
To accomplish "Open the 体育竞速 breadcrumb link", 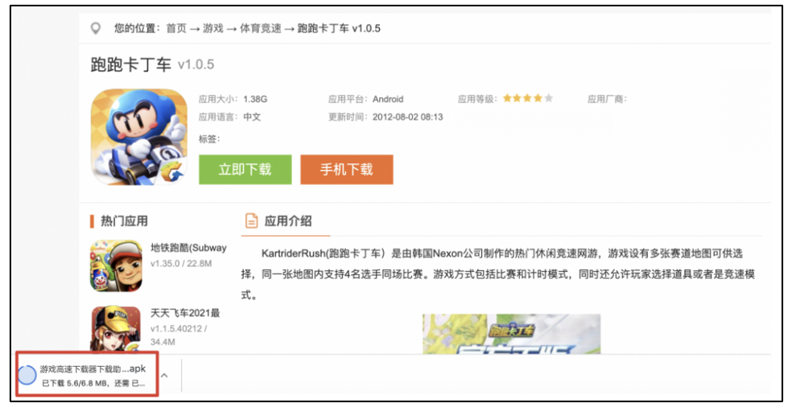I will (x=260, y=29).
